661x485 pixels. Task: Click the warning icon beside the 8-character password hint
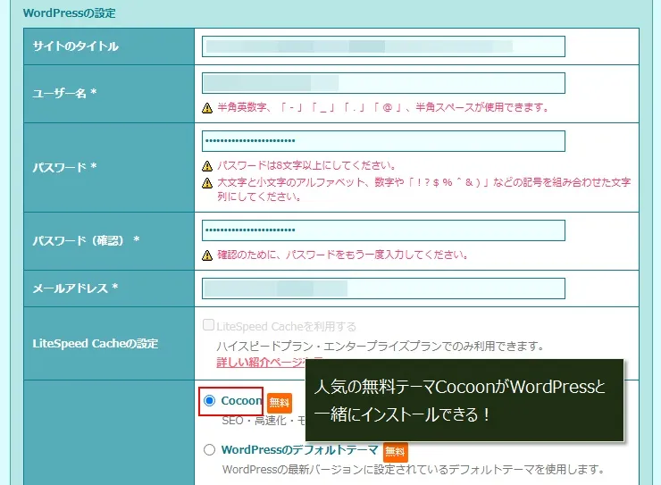tap(207, 166)
